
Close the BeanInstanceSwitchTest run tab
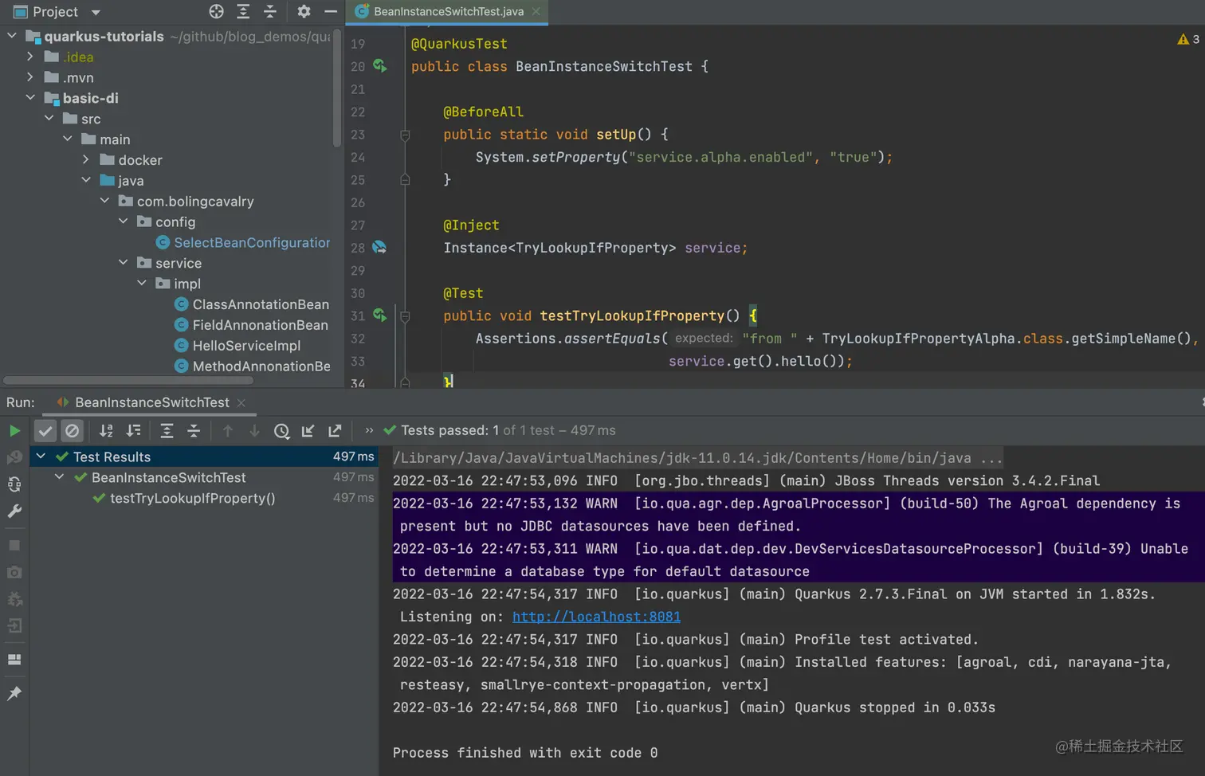pyautogui.click(x=241, y=403)
